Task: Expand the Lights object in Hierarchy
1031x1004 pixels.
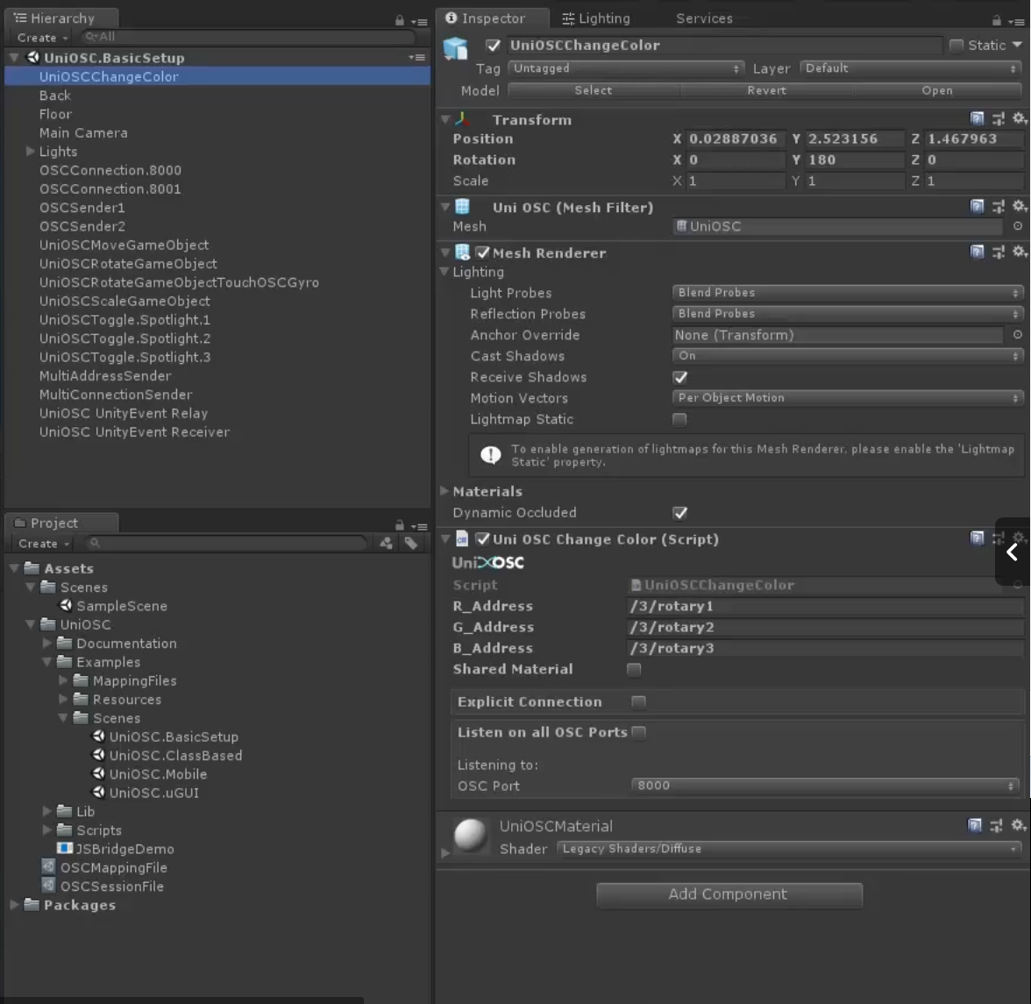Action: pyautogui.click(x=30, y=151)
